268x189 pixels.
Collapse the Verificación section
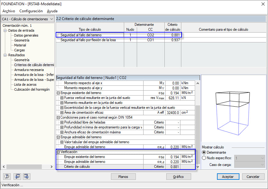pos(58,152)
